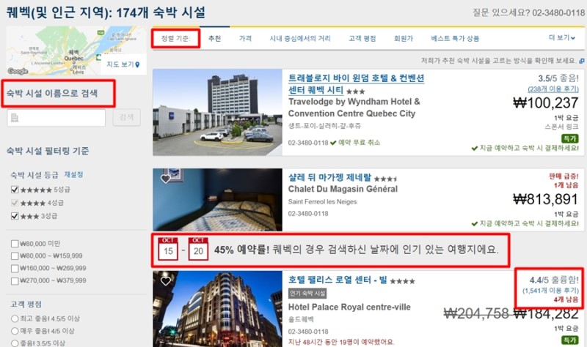Select 최고 좋음 4.5/5 이상 rating option
The image size is (587, 347).
coord(15,318)
